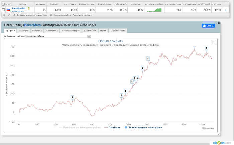Click the thumbs-up Like button
This screenshot has height=145, width=234.
[x=208, y=26]
